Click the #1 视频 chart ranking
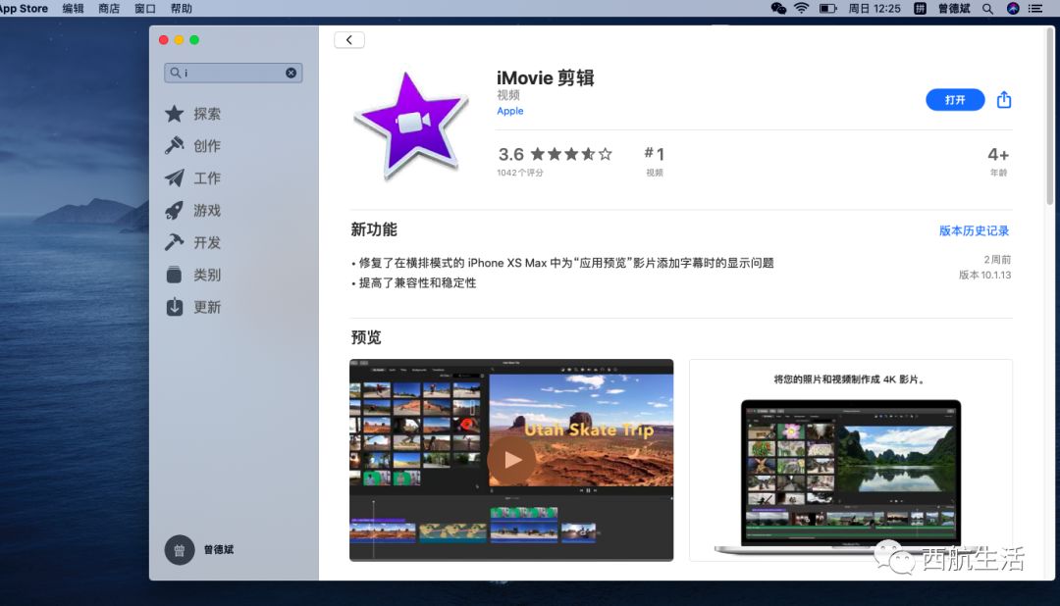The height and width of the screenshot is (606, 1060). click(x=655, y=162)
